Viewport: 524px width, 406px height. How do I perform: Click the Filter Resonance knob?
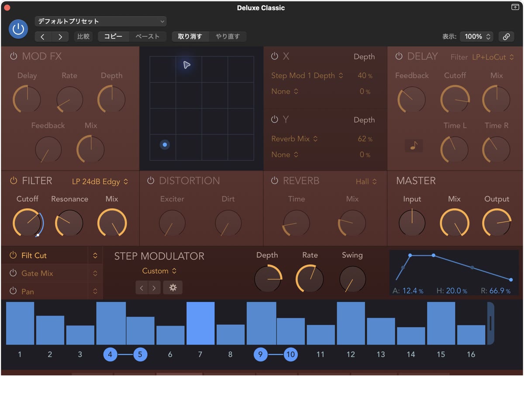coord(69,223)
